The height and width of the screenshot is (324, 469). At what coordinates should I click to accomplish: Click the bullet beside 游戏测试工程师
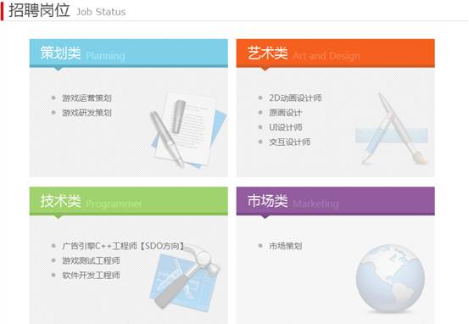[x=53, y=260]
